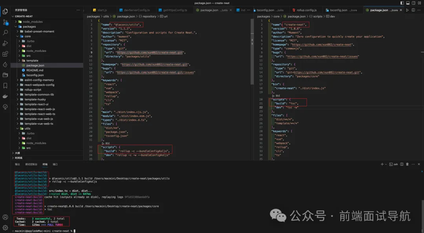Open README.md in the explorer
424x233 pixels.
[35, 70]
